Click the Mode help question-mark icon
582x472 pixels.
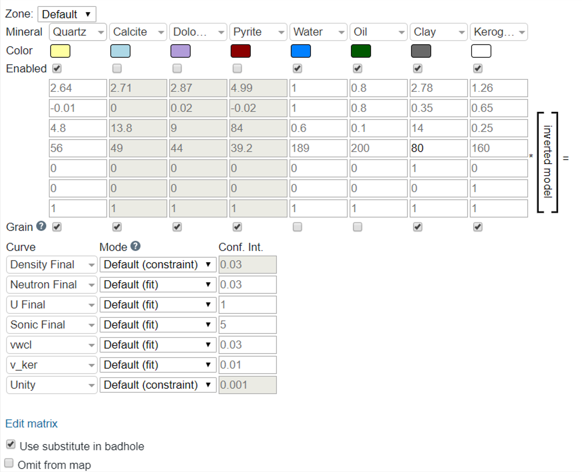135,246
